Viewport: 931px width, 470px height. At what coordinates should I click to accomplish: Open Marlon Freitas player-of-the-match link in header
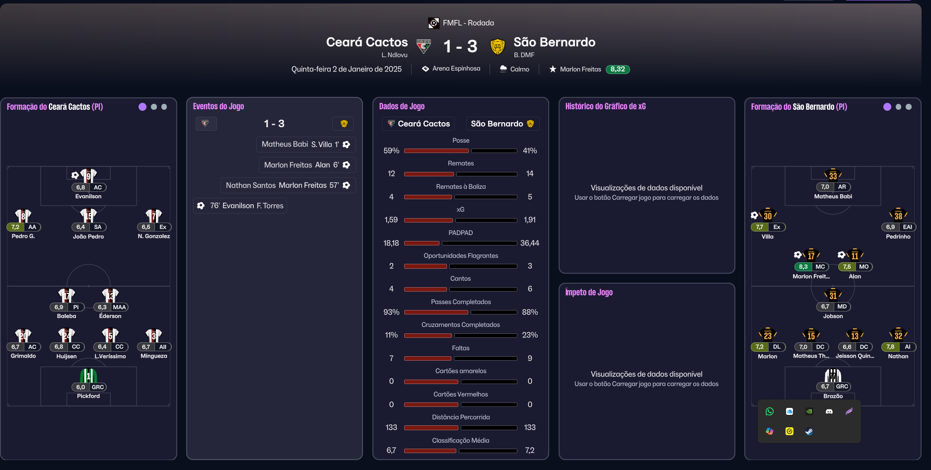tap(580, 69)
